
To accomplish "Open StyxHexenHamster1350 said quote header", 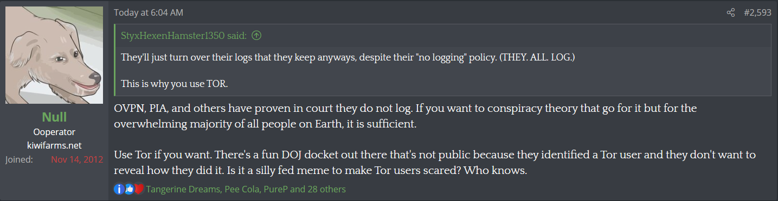I will (x=184, y=36).
